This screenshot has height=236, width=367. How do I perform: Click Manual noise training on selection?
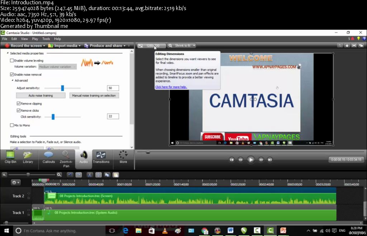pos(94,95)
